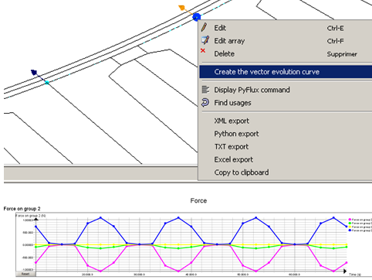The image size is (372, 280).
Task: Click the blue circular point marker
Action: click(197, 17)
